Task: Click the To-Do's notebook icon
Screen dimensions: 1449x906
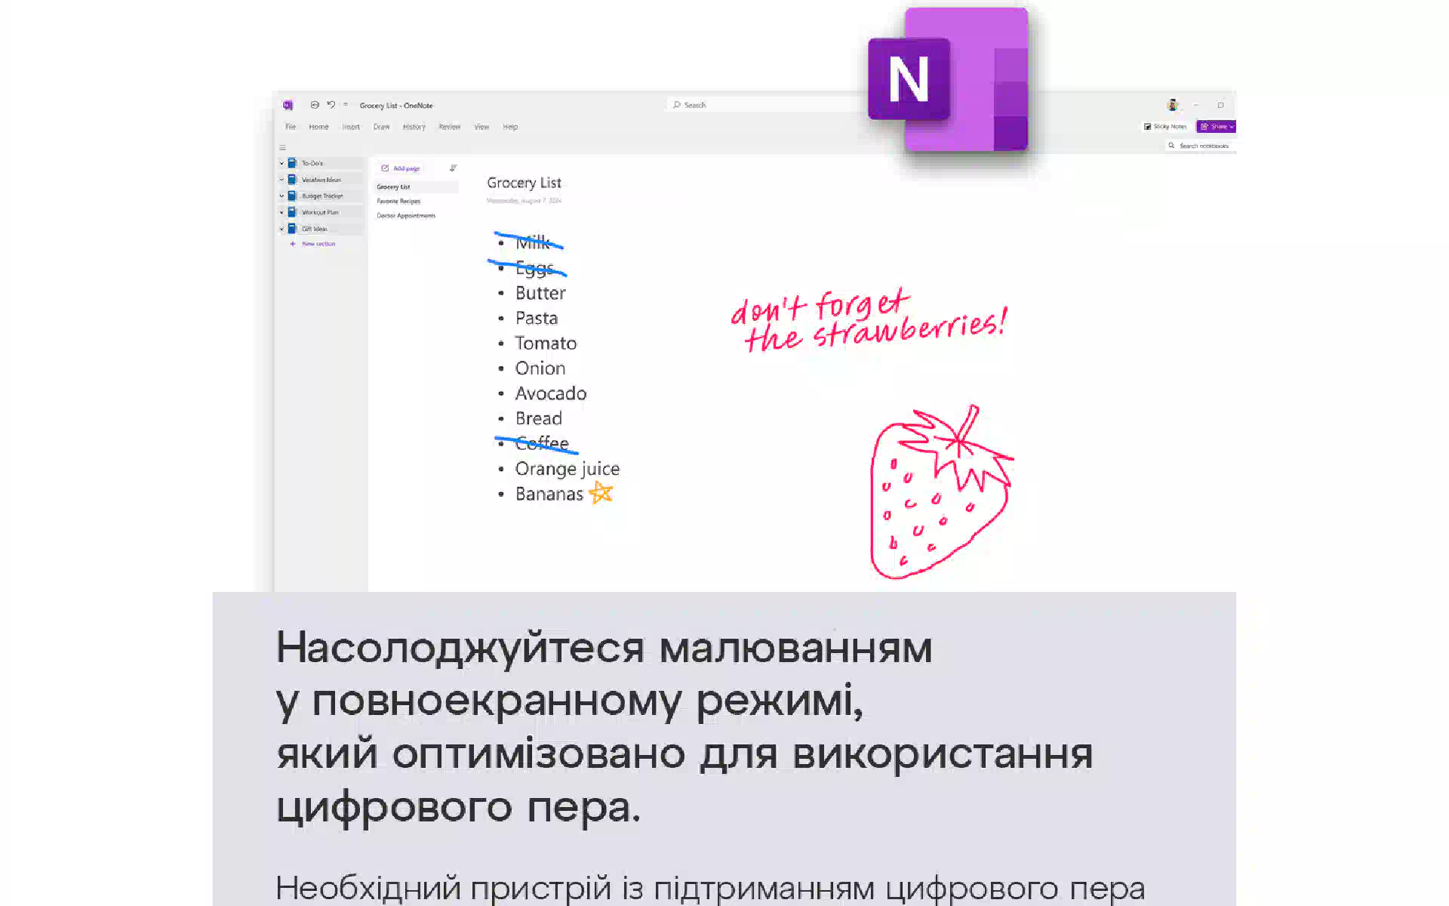Action: (292, 163)
